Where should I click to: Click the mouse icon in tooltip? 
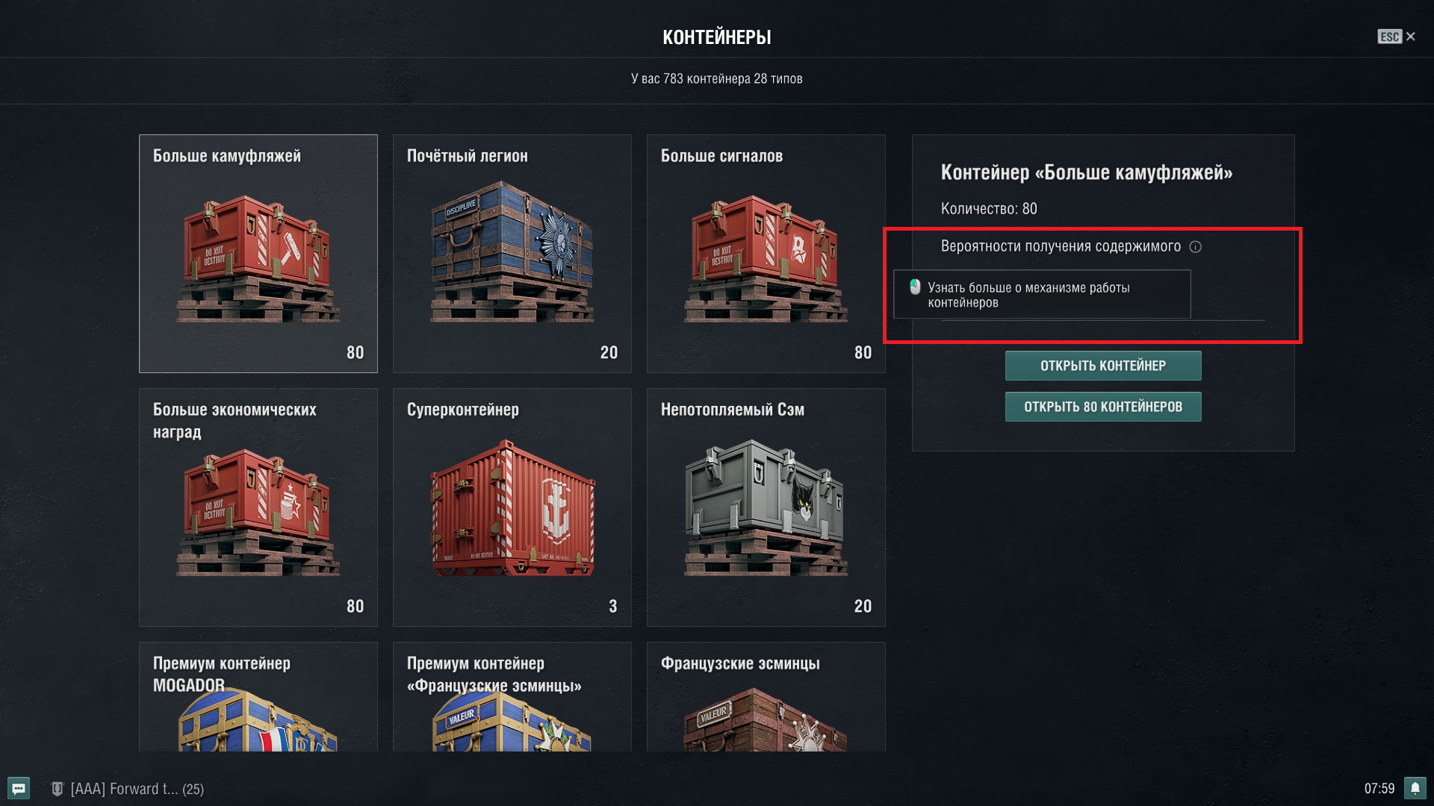(915, 287)
